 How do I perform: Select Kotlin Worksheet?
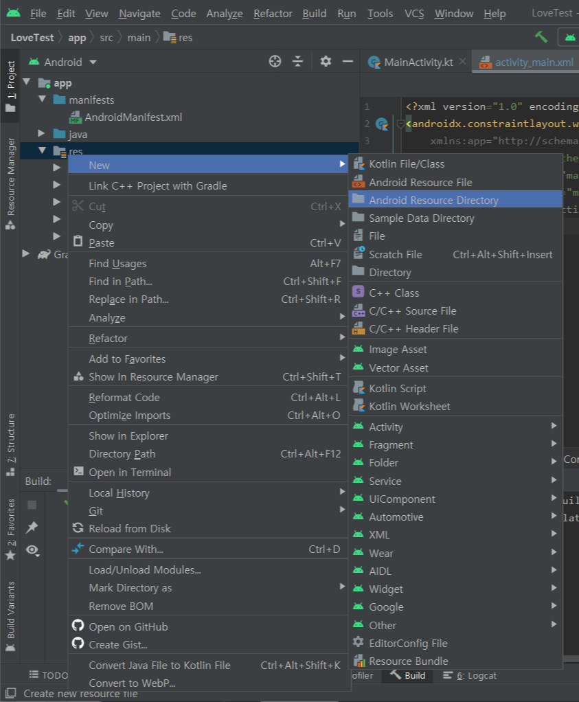pyautogui.click(x=455, y=406)
